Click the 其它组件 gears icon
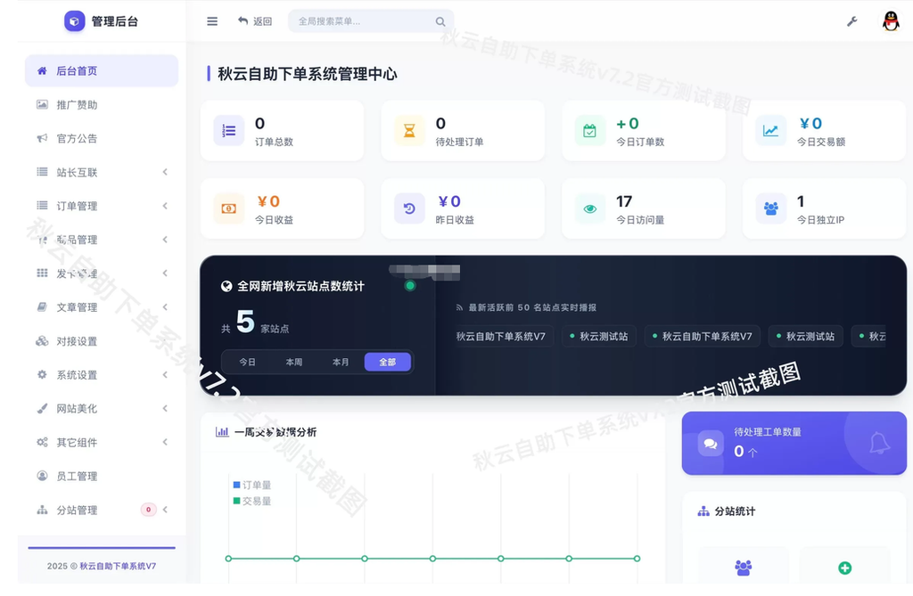The width and height of the screenshot is (913, 596). pos(42,442)
